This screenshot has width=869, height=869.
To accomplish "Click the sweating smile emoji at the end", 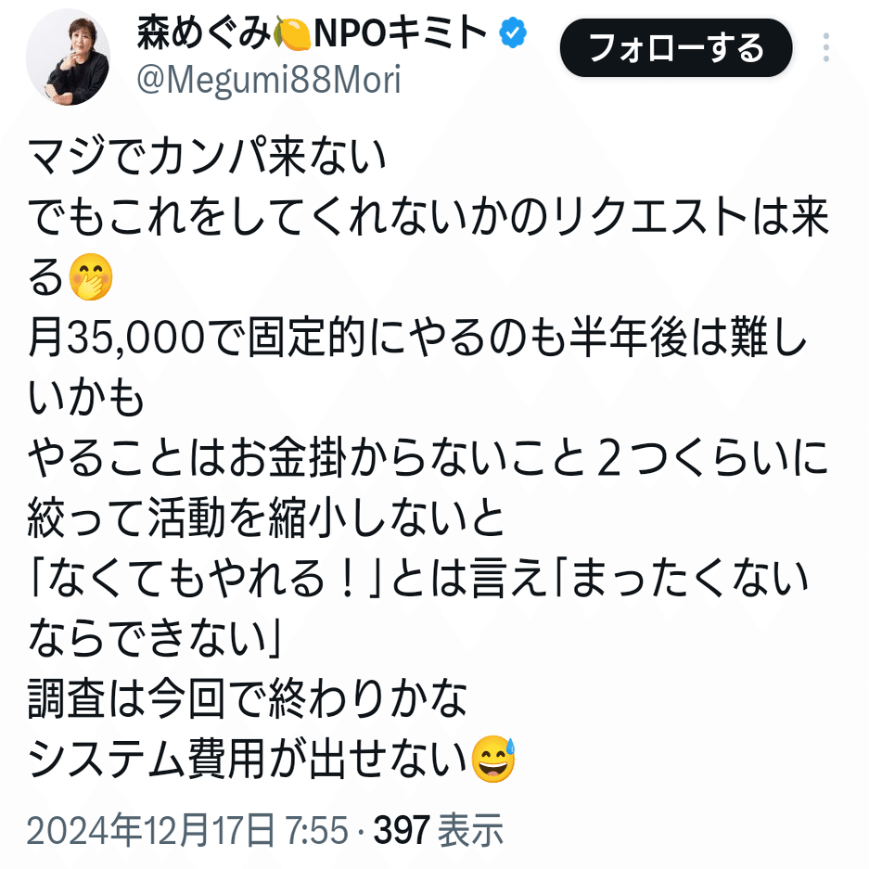I will (492, 759).
